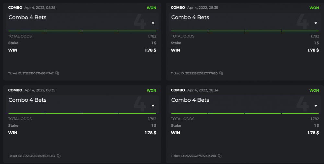
Task: Select ticket ID text ending in 034911
Action: [194, 156]
